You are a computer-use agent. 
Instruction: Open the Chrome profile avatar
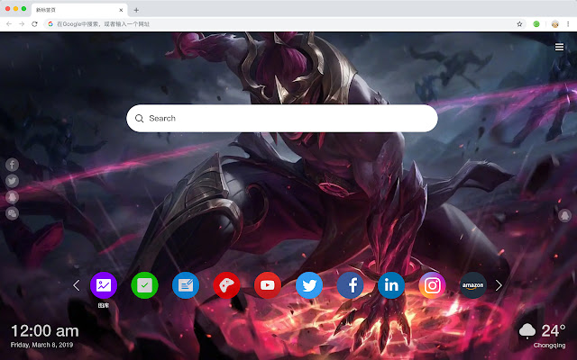pos(555,24)
